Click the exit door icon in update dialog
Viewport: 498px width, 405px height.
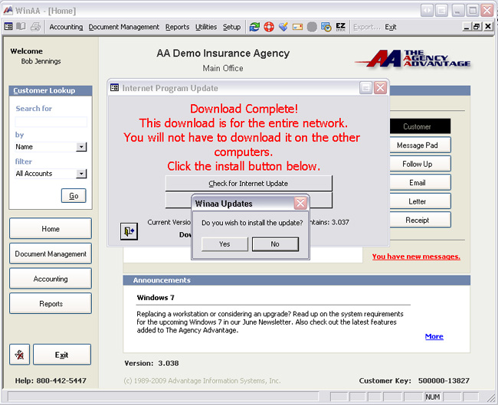129,230
